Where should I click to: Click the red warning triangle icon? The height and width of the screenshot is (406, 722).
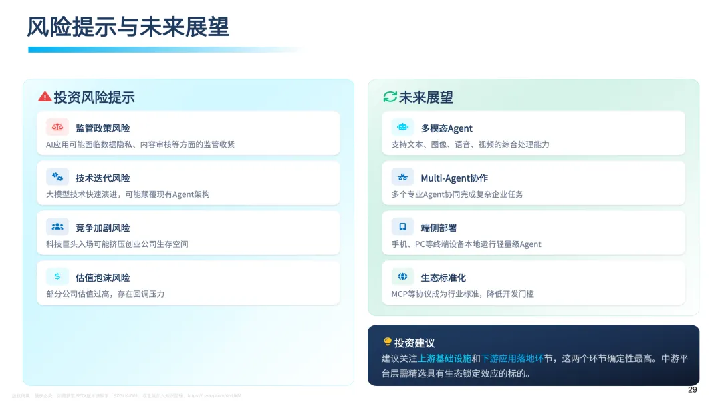click(45, 97)
